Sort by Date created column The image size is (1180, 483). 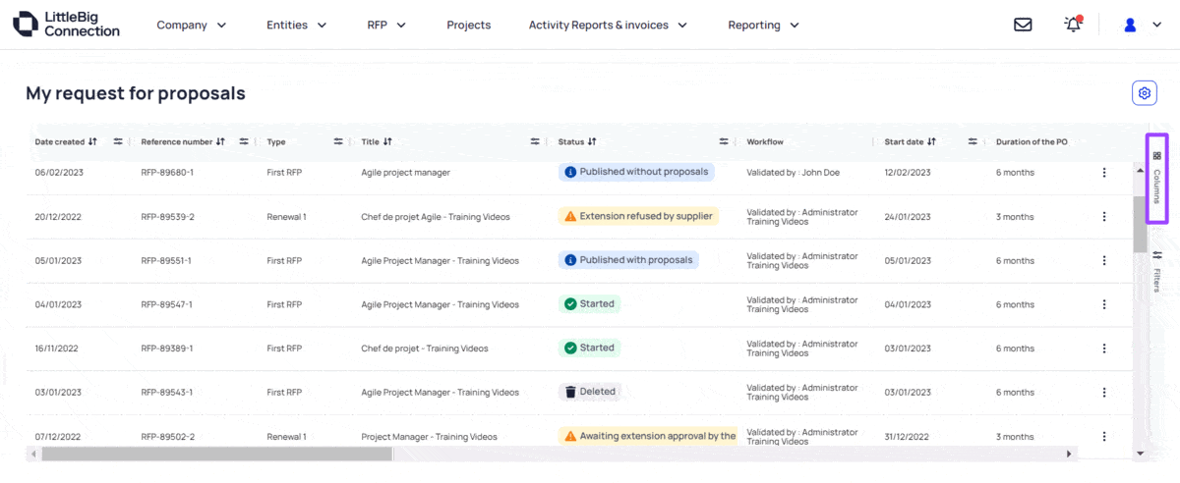pyautogui.click(x=92, y=142)
